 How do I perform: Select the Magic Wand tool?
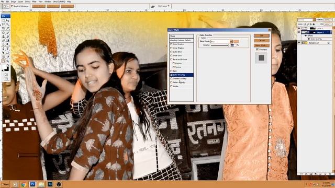(x=8, y=25)
